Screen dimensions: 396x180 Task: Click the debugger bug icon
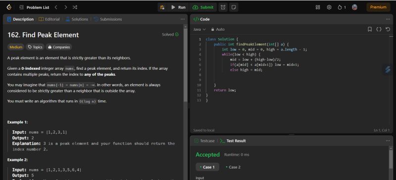(x=162, y=7)
